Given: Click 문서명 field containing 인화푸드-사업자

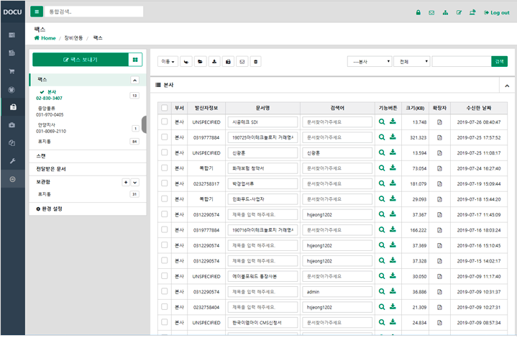Looking at the screenshot, I should pos(262,198).
